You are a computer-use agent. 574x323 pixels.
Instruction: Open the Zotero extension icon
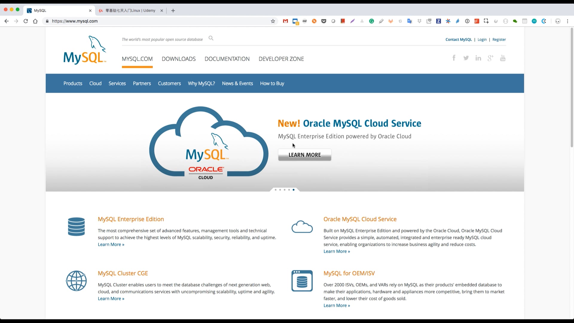click(439, 21)
